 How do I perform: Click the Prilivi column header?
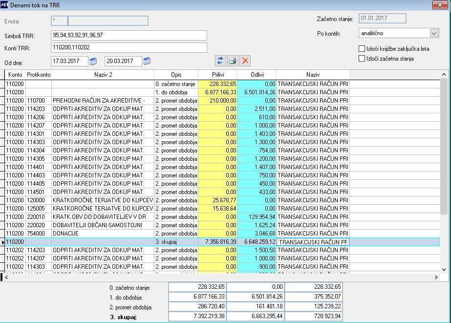[x=217, y=74]
